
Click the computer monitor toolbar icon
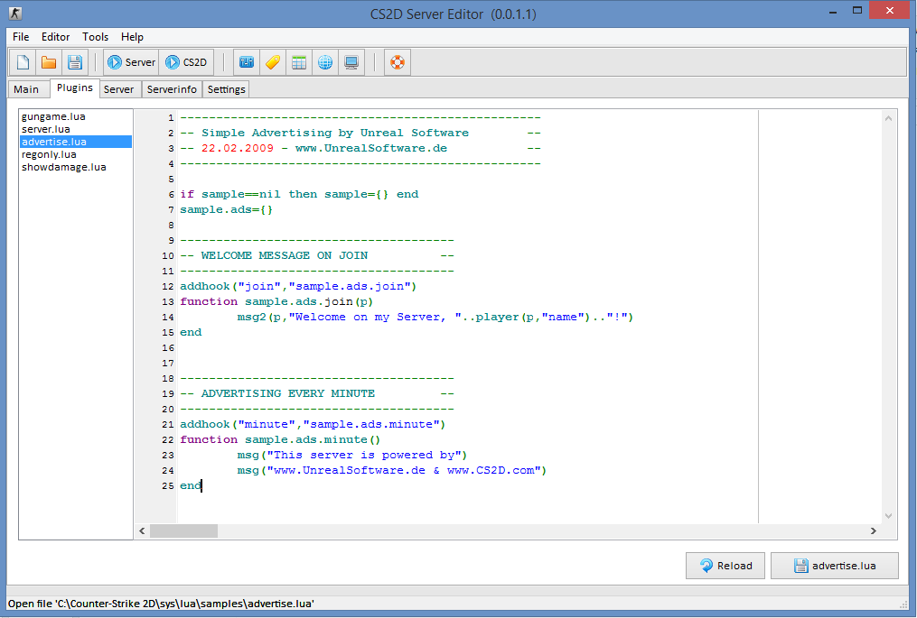point(351,62)
